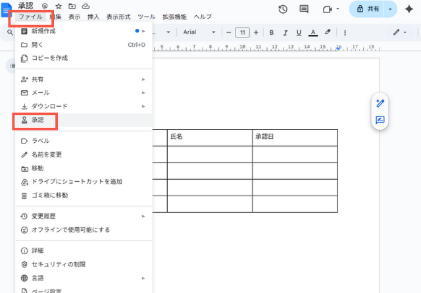Star this document
Viewport: 421px width, 293px height.
59,5
